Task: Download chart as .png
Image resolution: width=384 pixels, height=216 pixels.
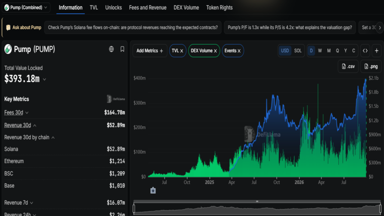Action: coord(371,66)
